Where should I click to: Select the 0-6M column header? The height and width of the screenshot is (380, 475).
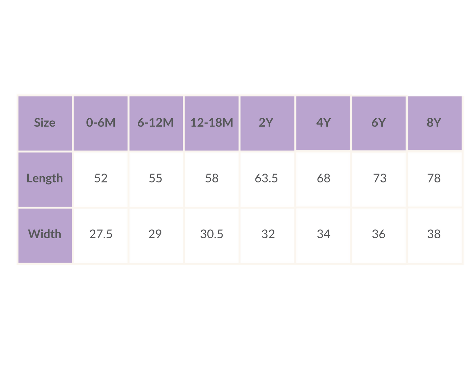(101, 123)
